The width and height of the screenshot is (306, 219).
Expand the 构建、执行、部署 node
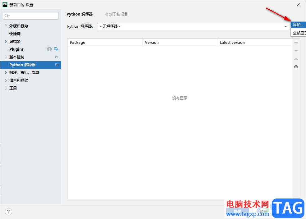pyautogui.click(x=6, y=73)
